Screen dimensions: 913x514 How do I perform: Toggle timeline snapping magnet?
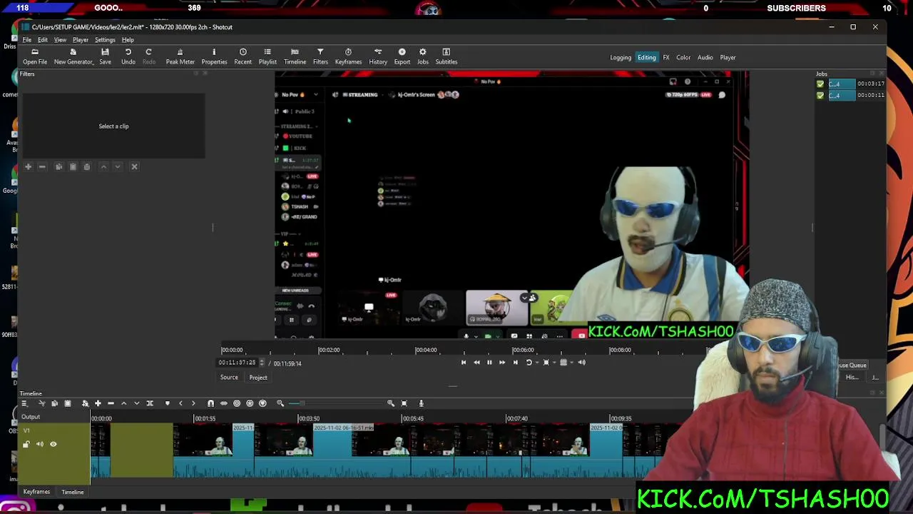[x=210, y=404]
